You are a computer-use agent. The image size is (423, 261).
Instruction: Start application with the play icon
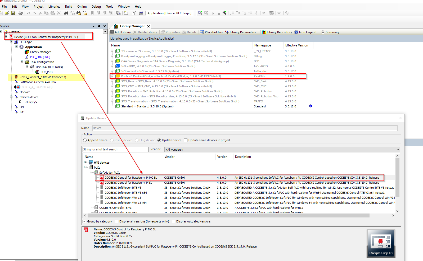(x=213, y=13)
